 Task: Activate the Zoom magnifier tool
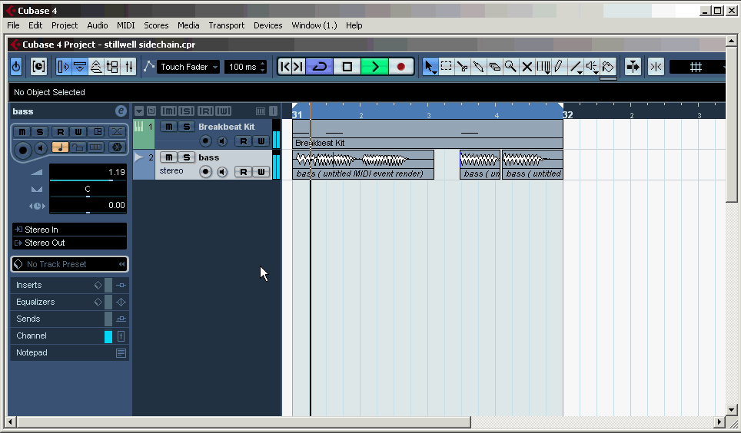coord(510,67)
